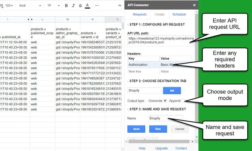Image resolution: width=252 pixels, height=151 pixels.
Task: Open the Help link
Action: 142,148
